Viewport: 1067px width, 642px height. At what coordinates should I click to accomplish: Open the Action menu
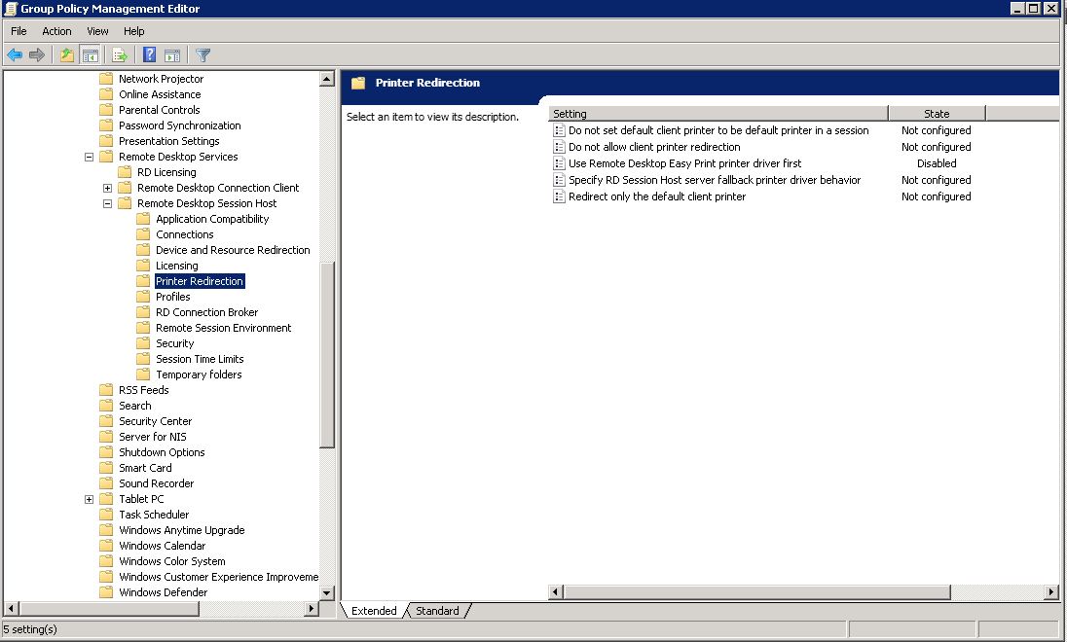click(x=56, y=31)
